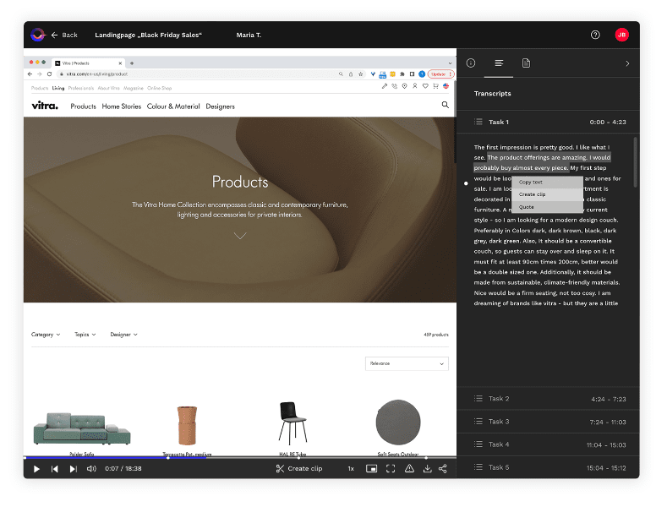The height and width of the screenshot is (507, 667).
Task: Click Create clip button with scissors
Action: point(299,468)
